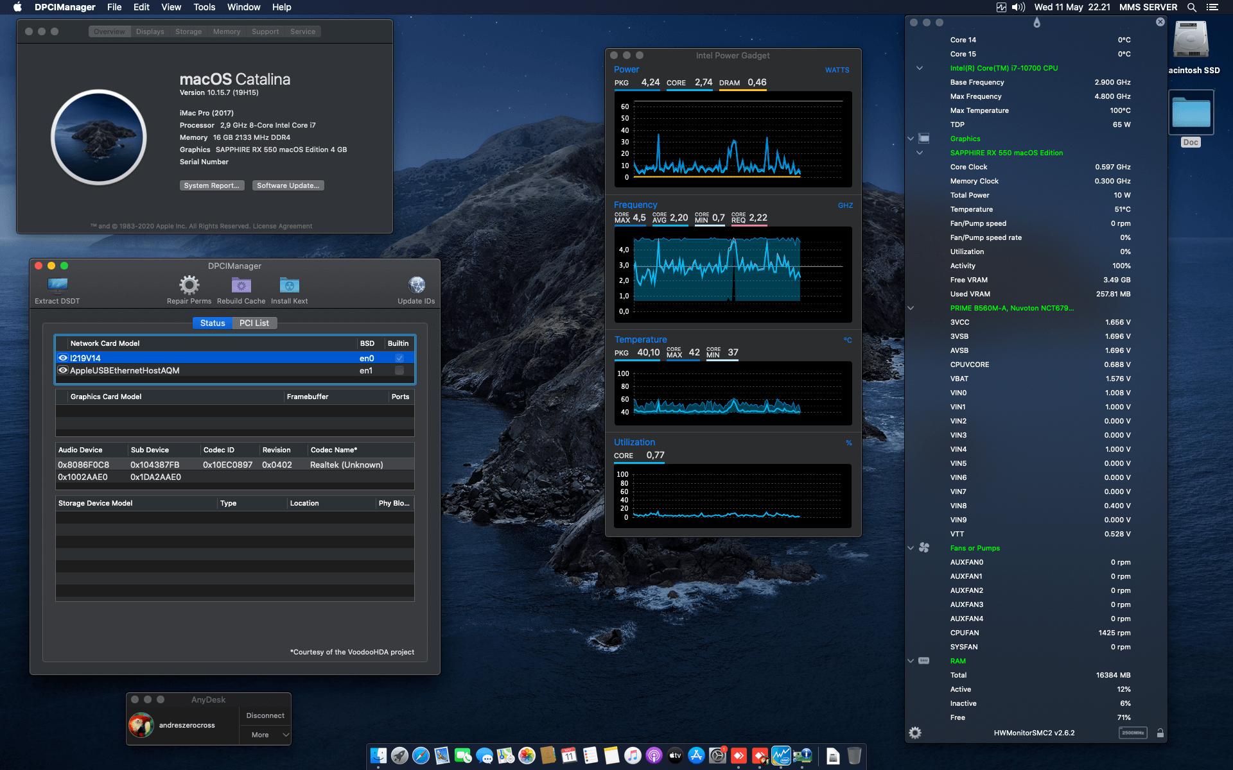Select the Update IDs globe icon
This screenshot has height=770, width=1233.
[x=416, y=284]
